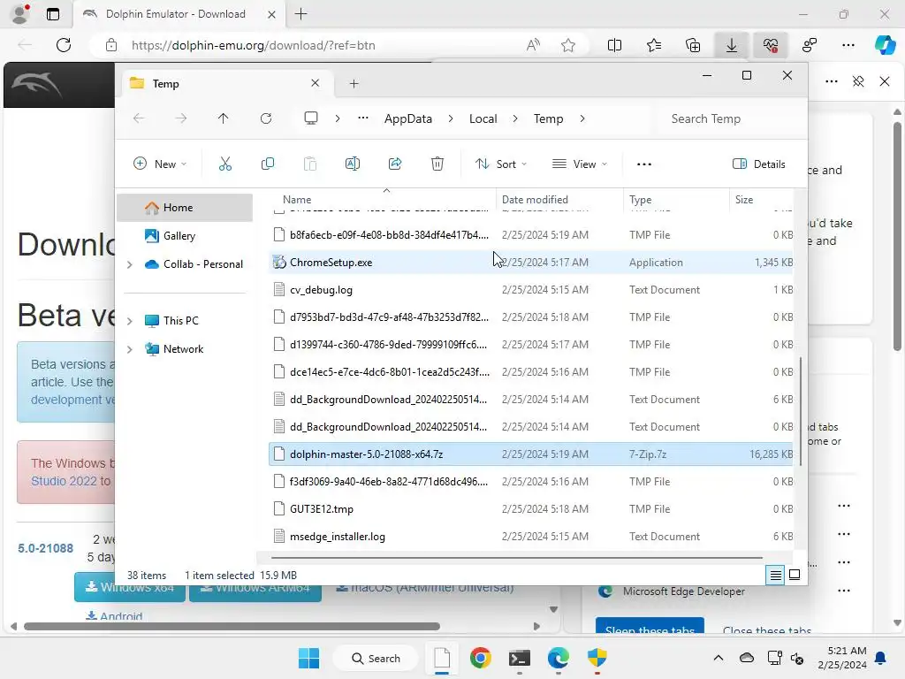Click the chevron after Temp in address bar
Viewport: 905px width, 679px height.
[582, 118]
